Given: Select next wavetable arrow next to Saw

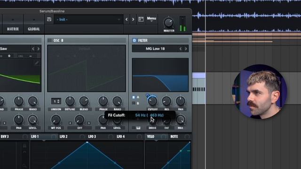Looking at the screenshot, I should pos(39,49).
